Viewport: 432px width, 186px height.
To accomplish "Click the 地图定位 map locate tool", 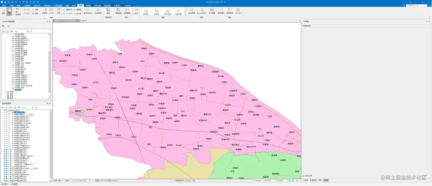I will pos(68,9).
